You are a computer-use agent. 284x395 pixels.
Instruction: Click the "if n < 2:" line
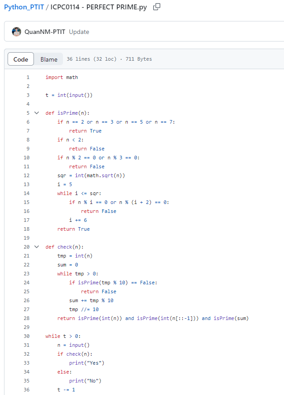[70, 140]
